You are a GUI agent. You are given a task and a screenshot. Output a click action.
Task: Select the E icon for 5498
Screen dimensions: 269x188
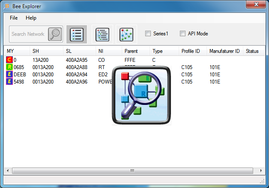(9, 81)
